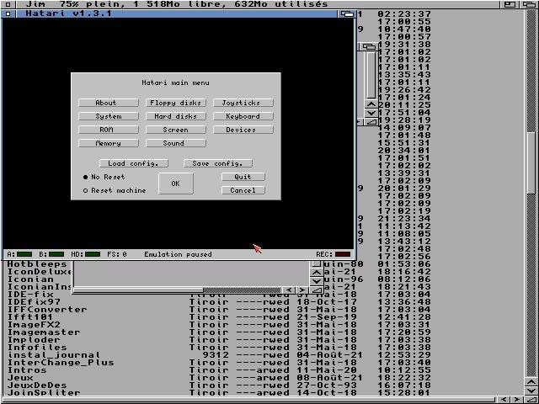Image resolution: width=539 pixels, height=404 pixels.
Task: Select the ImageFX2 drawer entry
Action: 34,325
